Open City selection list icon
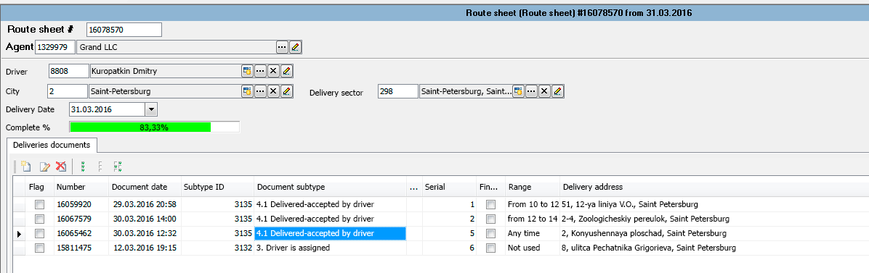Image resolution: width=869 pixels, height=273 pixels. 246,91
